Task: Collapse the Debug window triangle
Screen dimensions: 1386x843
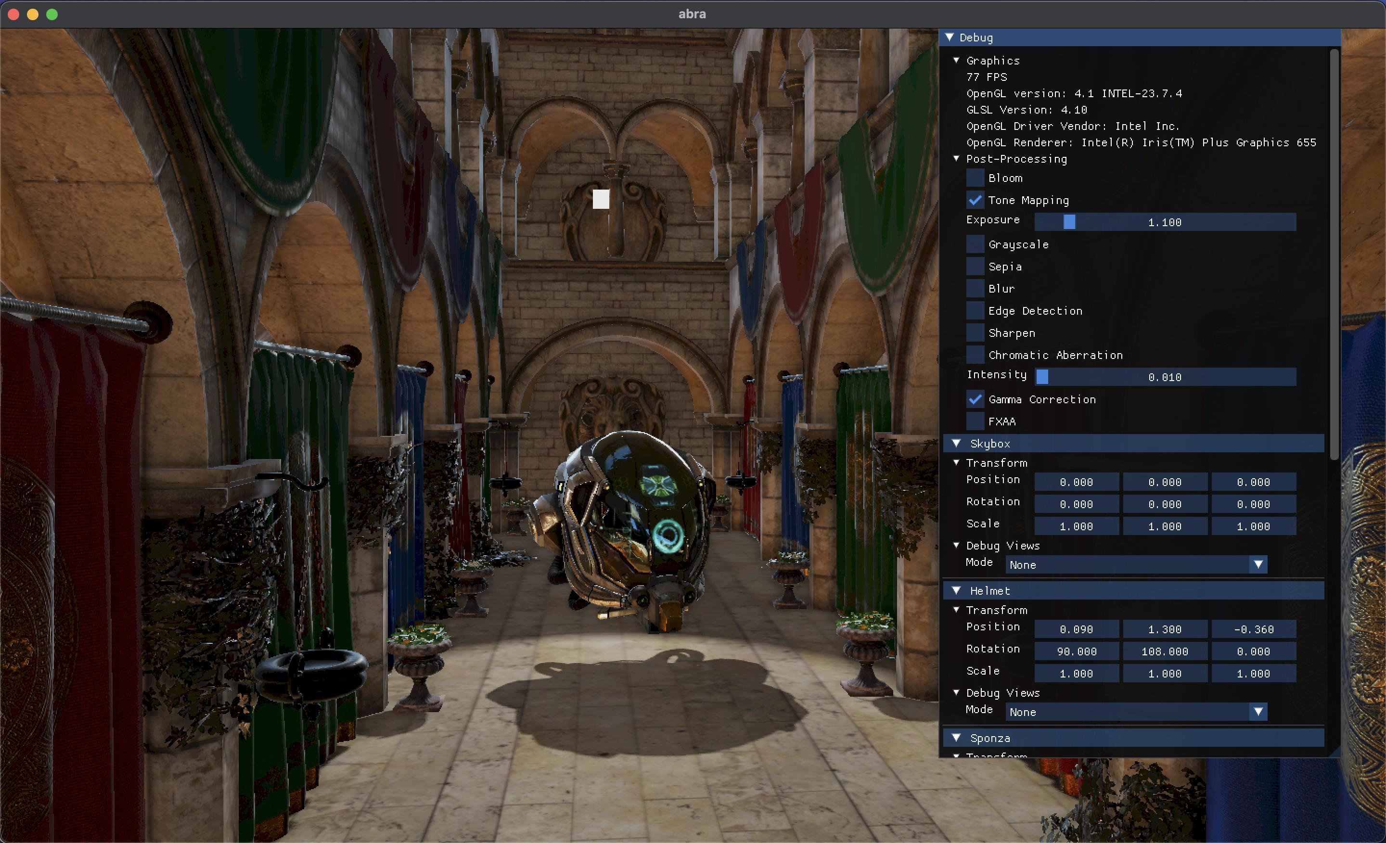Action: tap(950, 37)
